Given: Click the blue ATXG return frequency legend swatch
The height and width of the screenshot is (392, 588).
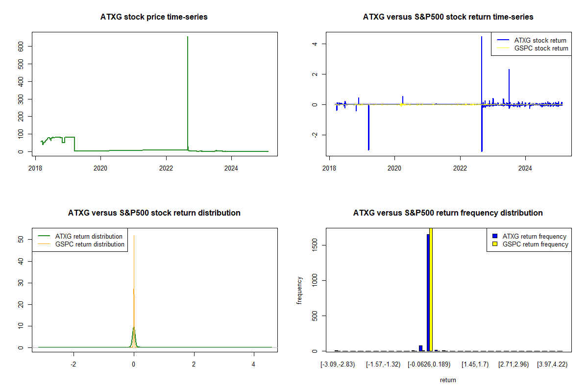Looking at the screenshot, I should [494, 236].
